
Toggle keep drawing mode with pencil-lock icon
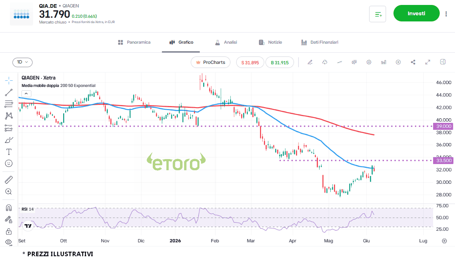click(x=9, y=220)
